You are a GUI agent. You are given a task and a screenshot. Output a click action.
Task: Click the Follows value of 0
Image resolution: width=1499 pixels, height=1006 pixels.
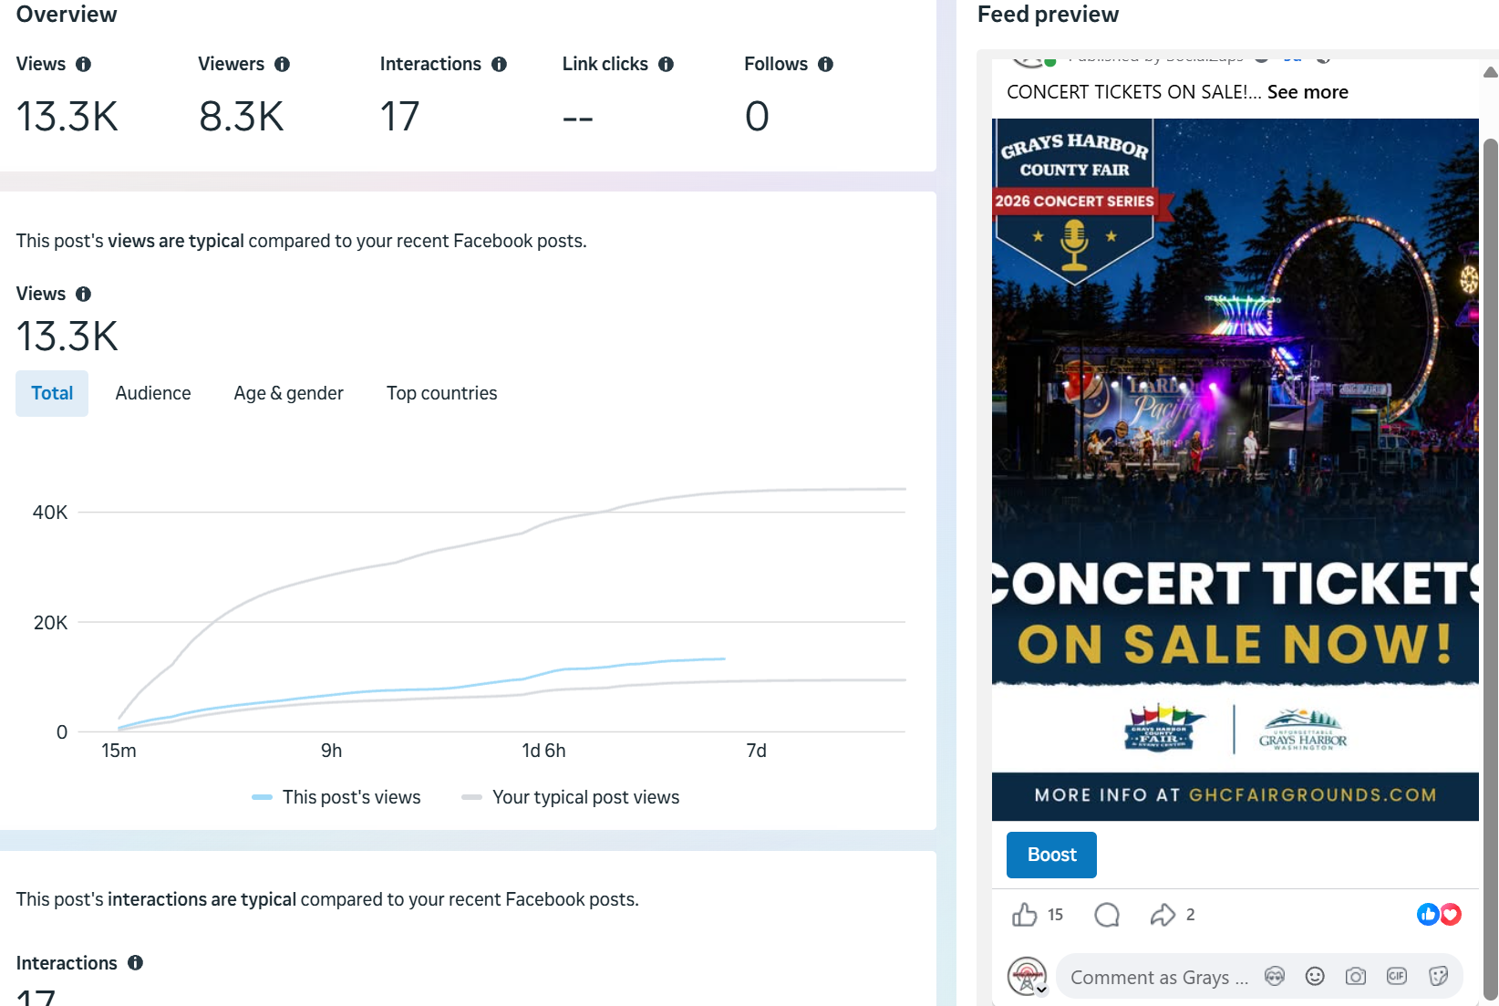[757, 117]
